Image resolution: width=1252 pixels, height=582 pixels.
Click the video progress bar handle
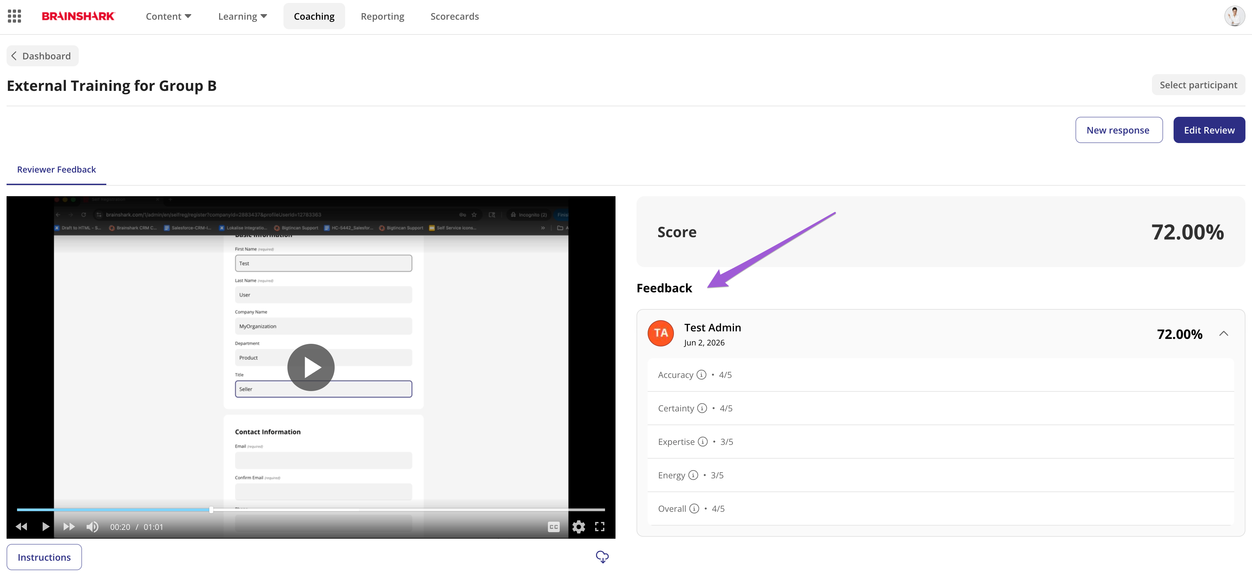pos(211,509)
